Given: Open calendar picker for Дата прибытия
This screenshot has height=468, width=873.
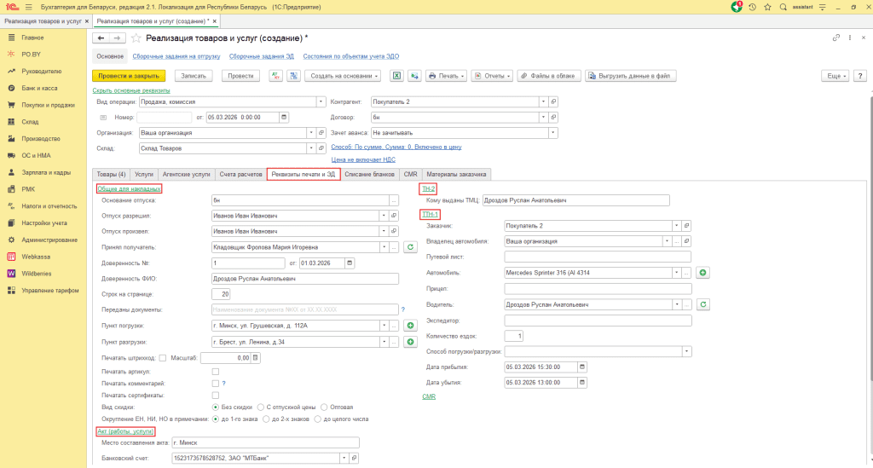Looking at the screenshot, I should click(x=583, y=367).
